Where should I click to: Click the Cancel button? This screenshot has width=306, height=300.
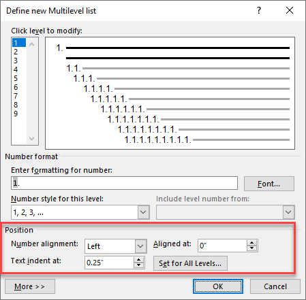(x=275, y=286)
